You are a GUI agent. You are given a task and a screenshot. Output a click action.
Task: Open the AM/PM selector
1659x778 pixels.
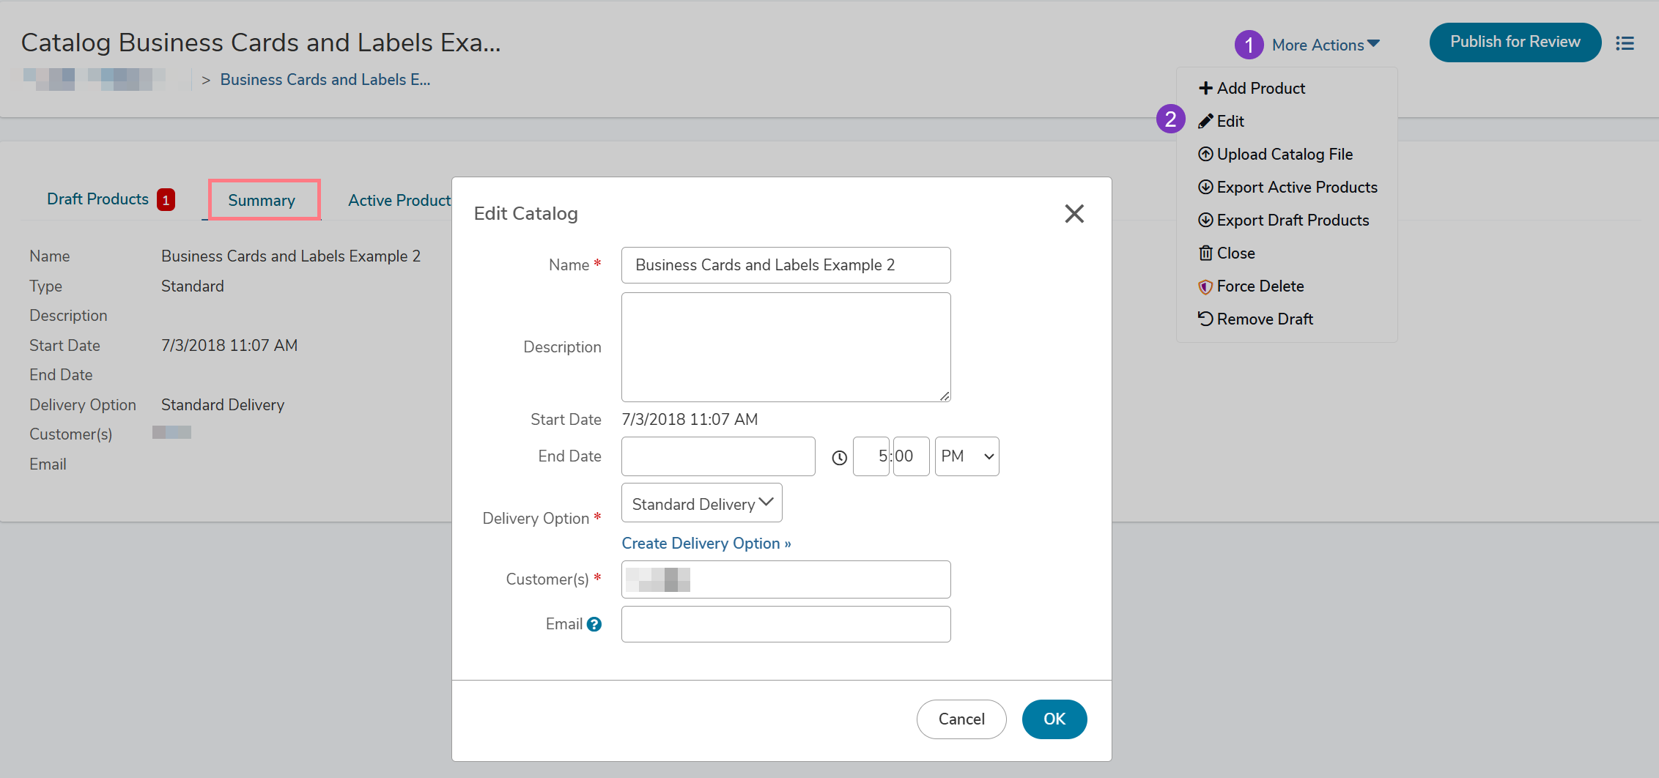click(x=966, y=456)
